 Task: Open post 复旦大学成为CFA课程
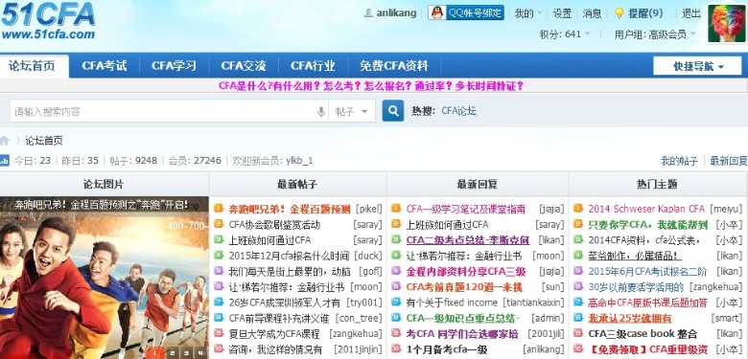pyautogui.click(x=274, y=333)
